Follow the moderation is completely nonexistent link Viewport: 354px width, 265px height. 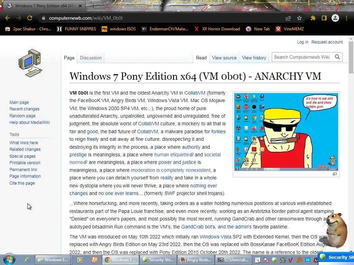170,170
